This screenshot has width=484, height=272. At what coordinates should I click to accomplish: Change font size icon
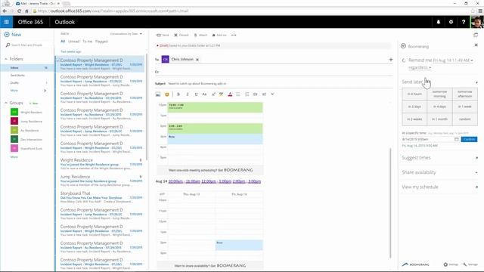pos(204,94)
